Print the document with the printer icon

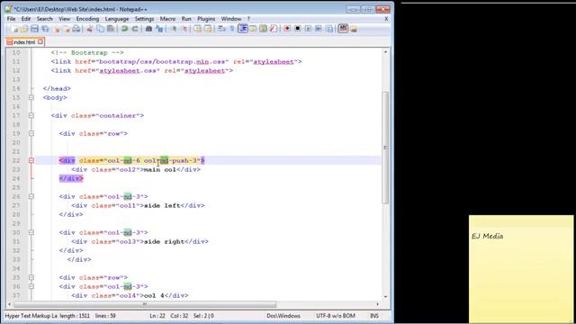coord(76,29)
